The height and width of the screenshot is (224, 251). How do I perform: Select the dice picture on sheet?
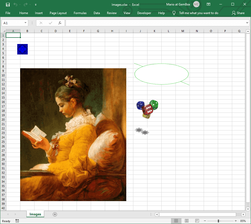click(x=147, y=109)
